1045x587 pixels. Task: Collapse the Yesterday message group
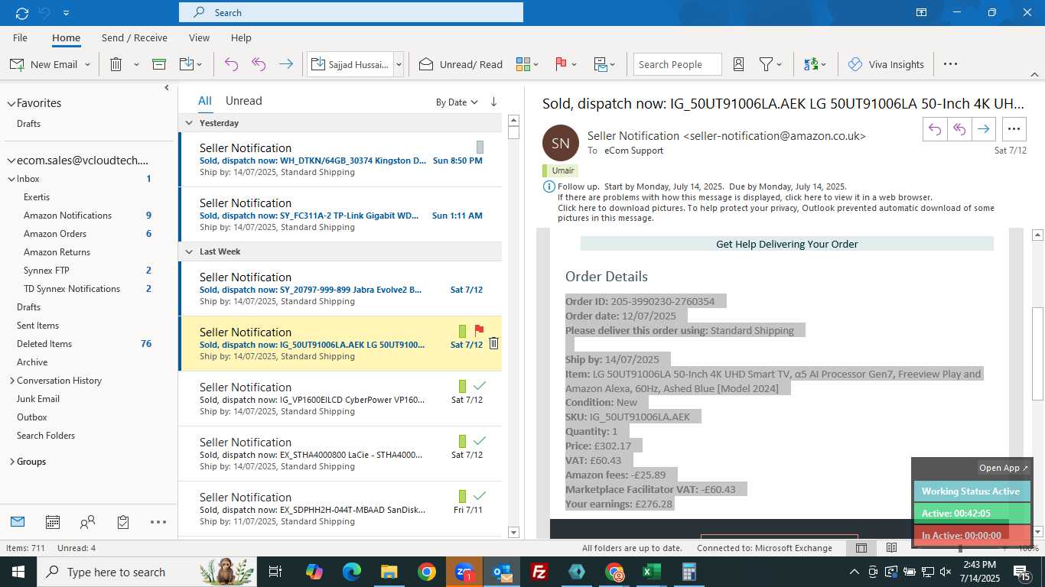pos(190,123)
